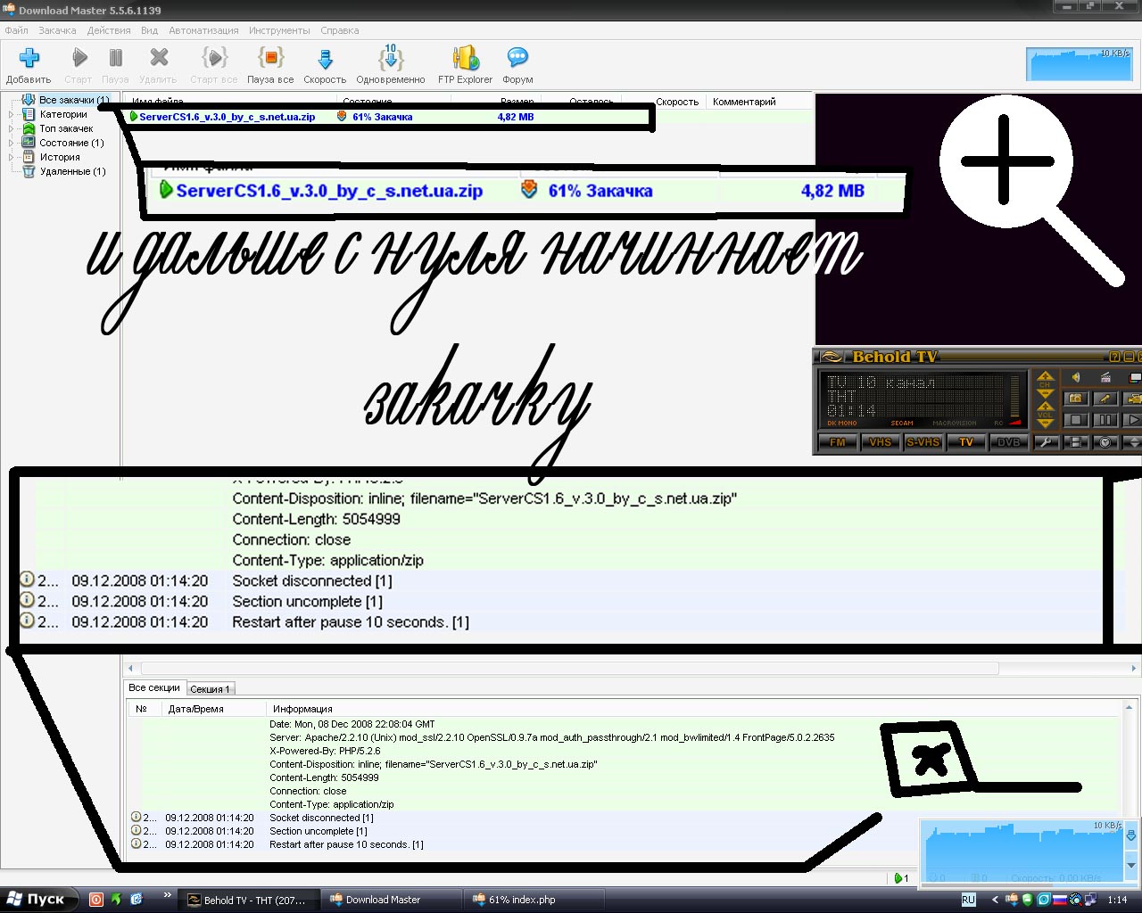
Task: Open the Вид menu
Action: (x=149, y=30)
